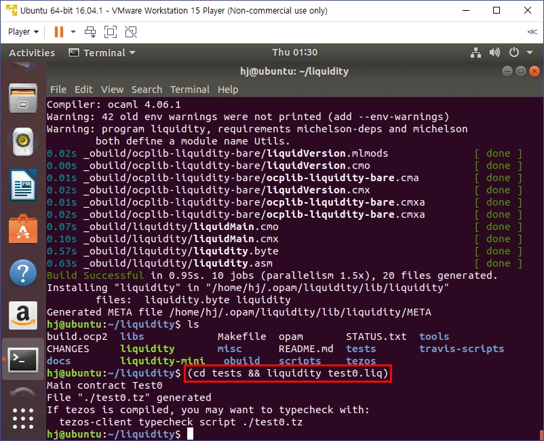Launch LibreOffice Writer from the dock
This screenshot has height=441, width=544.
23,185
